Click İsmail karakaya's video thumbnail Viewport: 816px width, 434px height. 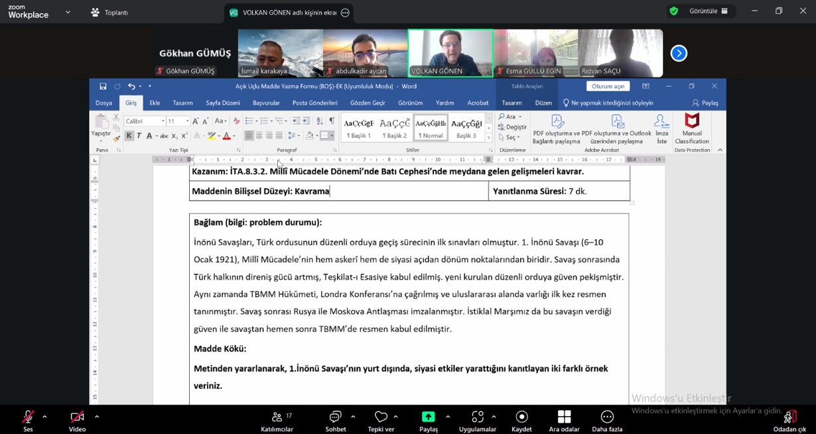(x=280, y=53)
